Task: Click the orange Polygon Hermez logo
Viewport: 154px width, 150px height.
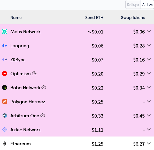Action: [5, 101]
